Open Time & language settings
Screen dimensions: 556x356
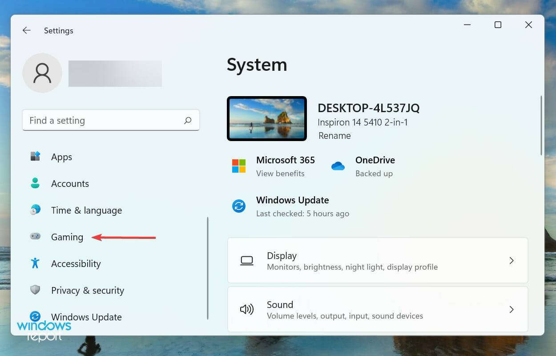click(x=86, y=210)
